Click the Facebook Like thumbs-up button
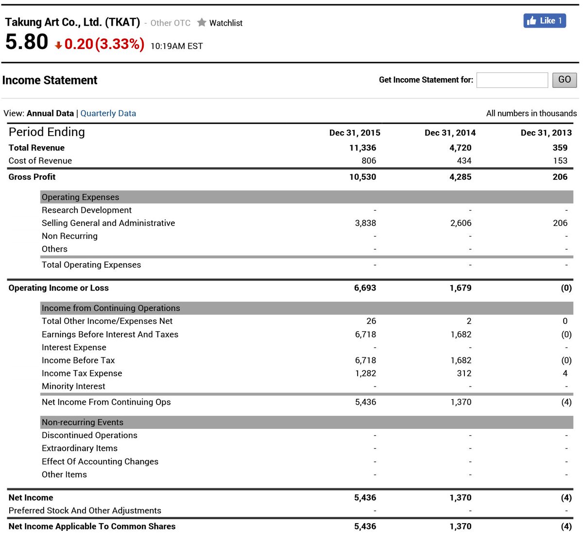 pos(545,20)
